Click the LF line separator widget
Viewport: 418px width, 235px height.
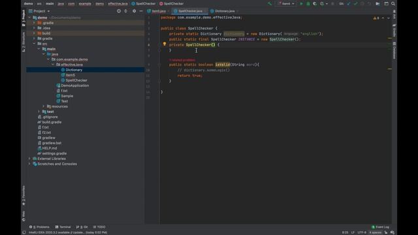click(353, 232)
